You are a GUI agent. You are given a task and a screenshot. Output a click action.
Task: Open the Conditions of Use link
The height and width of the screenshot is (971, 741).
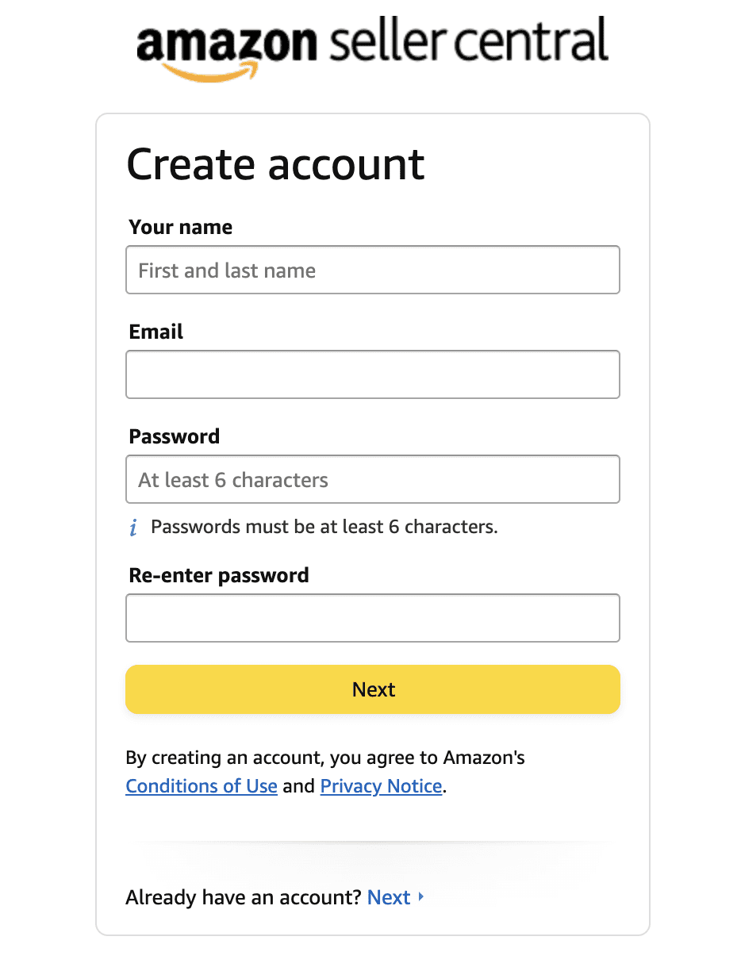coord(202,786)
